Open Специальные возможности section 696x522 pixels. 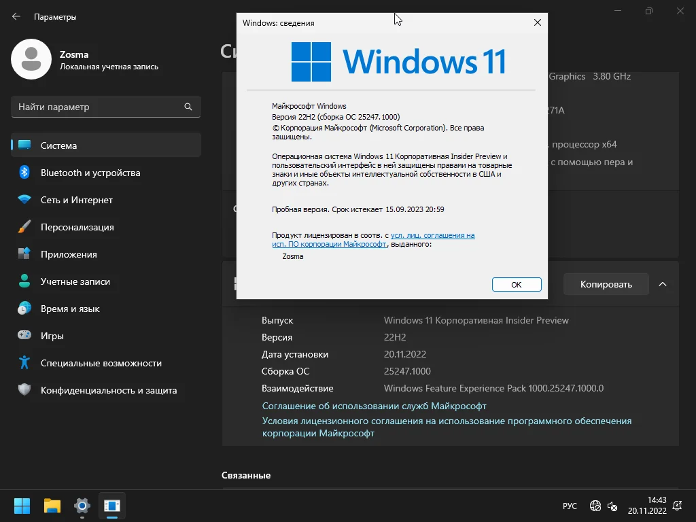[x=105, y=363]
